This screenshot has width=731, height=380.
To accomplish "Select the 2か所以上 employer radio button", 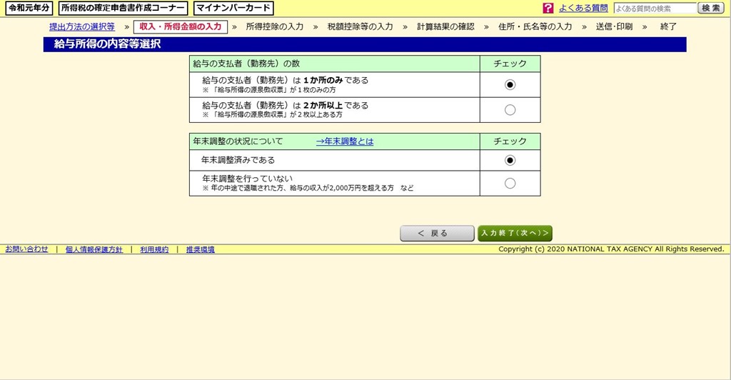I will 510,110.
